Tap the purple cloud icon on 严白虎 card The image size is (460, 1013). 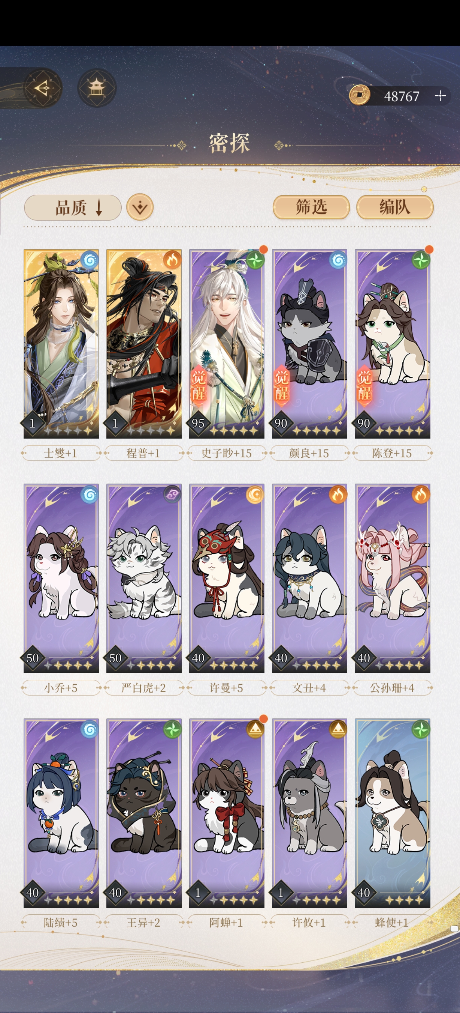(172, 494)
